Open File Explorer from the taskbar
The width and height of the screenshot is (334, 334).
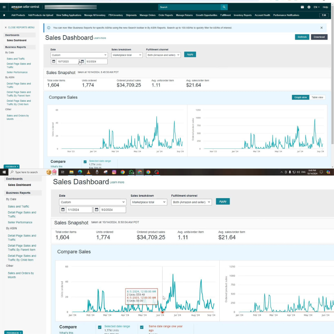(71, 172)
